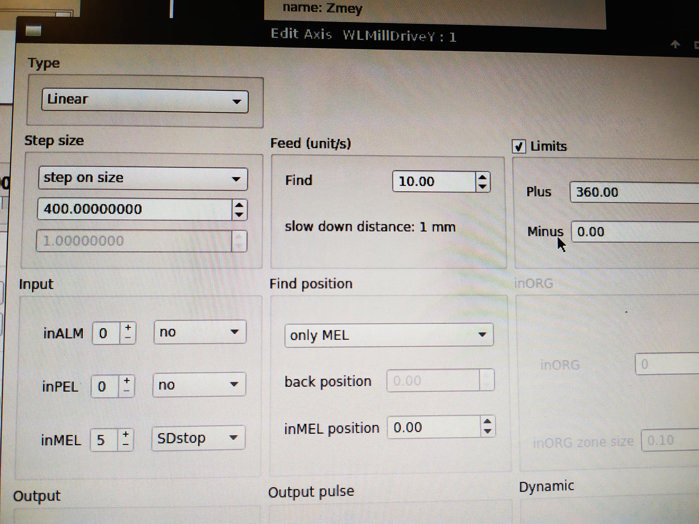699x524 pixels.
Task: Uncheck the Limits checkbox
Action: pos(519,146)
